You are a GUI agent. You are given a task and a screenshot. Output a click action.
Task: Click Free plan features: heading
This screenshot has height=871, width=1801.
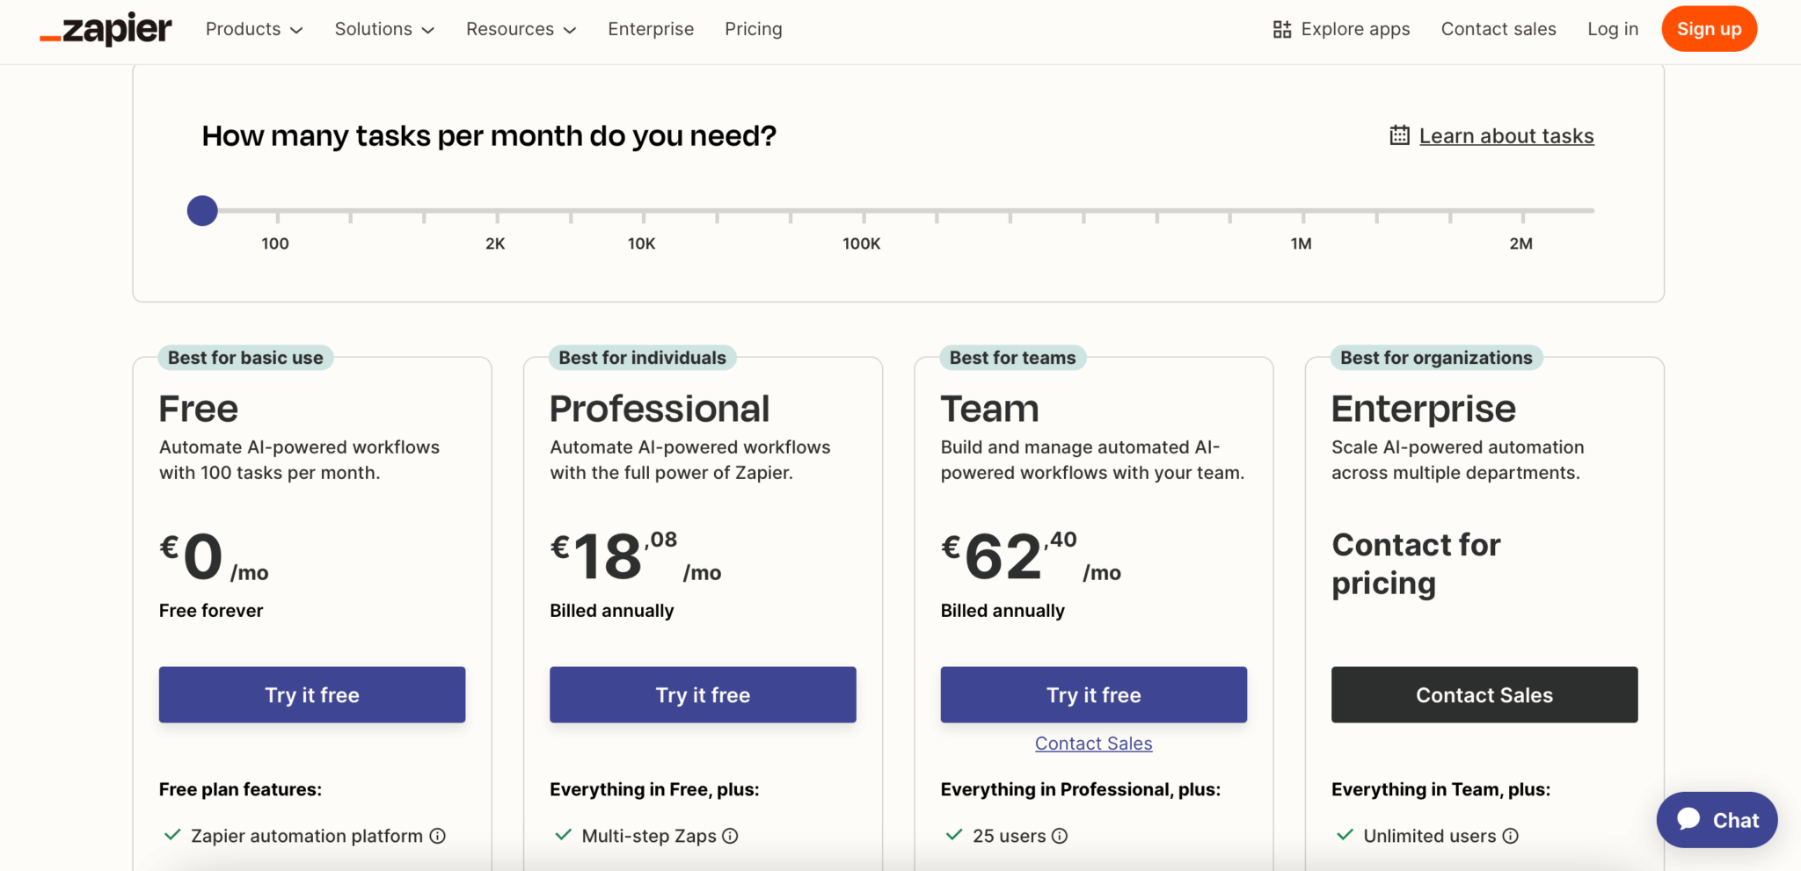click(240, 789)
